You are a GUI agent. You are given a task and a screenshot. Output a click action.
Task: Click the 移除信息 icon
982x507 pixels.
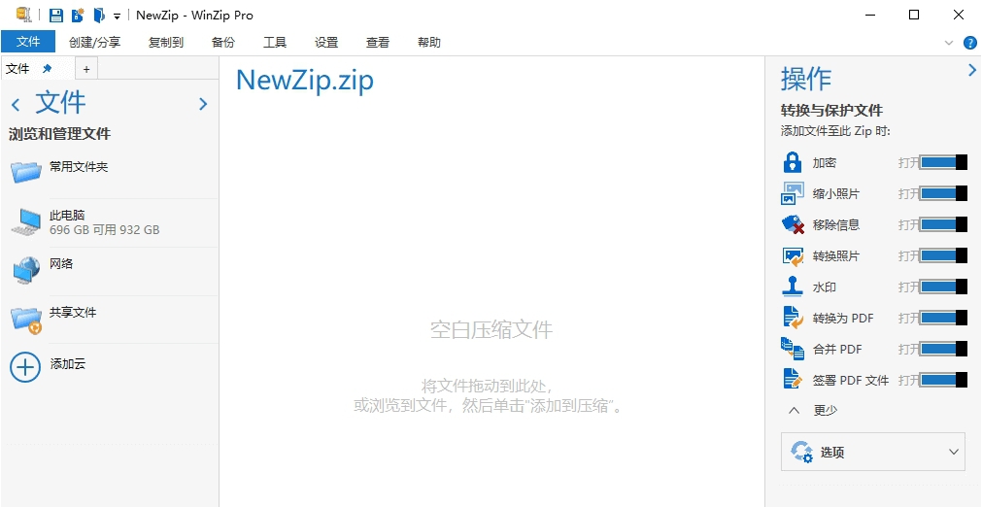(793, 224)
